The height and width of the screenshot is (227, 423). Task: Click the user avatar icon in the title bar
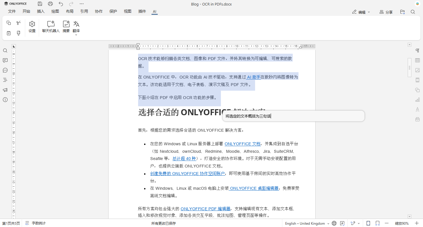coord(417,4)
